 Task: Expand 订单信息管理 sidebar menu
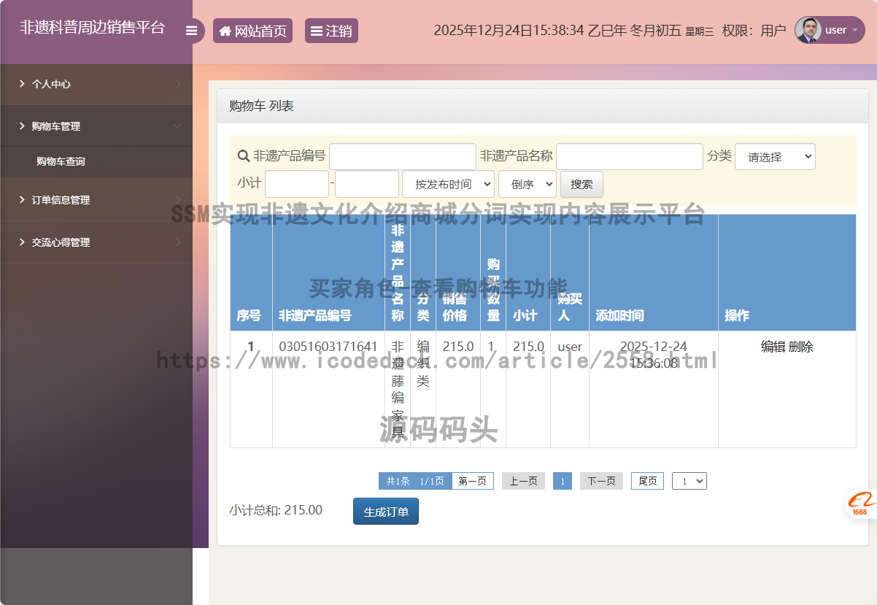point(96,200)
